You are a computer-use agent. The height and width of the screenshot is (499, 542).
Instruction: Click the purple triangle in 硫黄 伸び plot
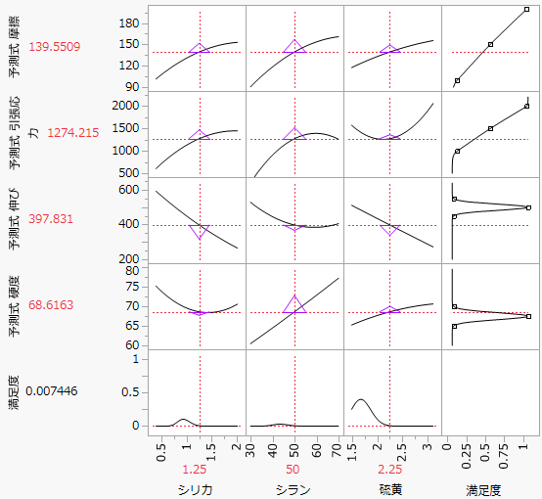(390, 230)
